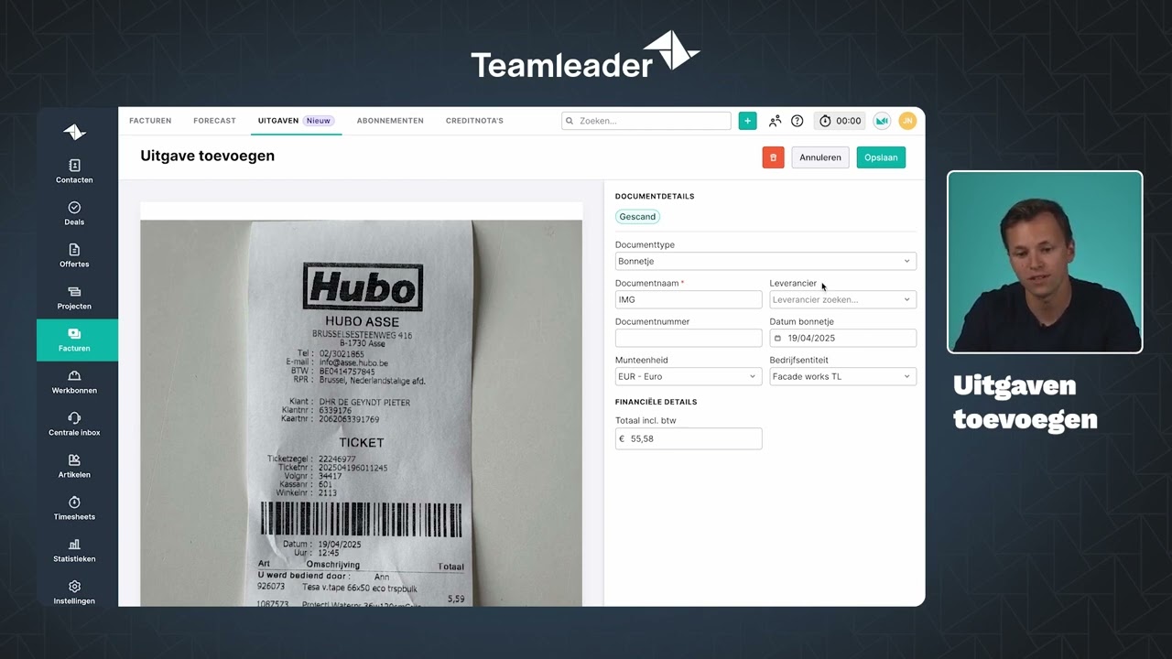This screenshot has width=1172, height=659.
Task: Click the 'Uitgave toevoegen' heading
Action: 207,156
